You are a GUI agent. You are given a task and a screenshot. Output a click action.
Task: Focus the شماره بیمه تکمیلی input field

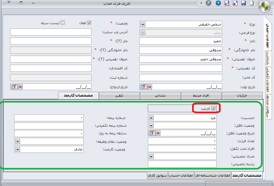(x=49, y=126)
